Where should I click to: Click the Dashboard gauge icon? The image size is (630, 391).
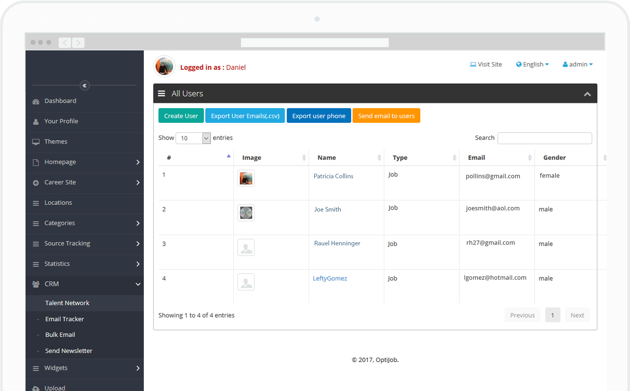tap(36, 101)
